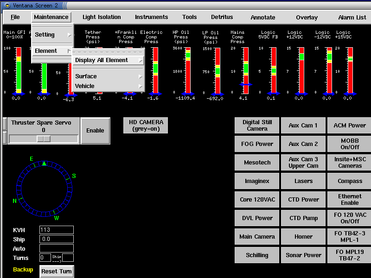Click the HP Oil Press gauge bar
Screen dimensions: 371x278
(x=188, y=70)
